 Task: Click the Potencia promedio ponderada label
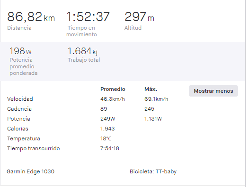coord(24,66)
